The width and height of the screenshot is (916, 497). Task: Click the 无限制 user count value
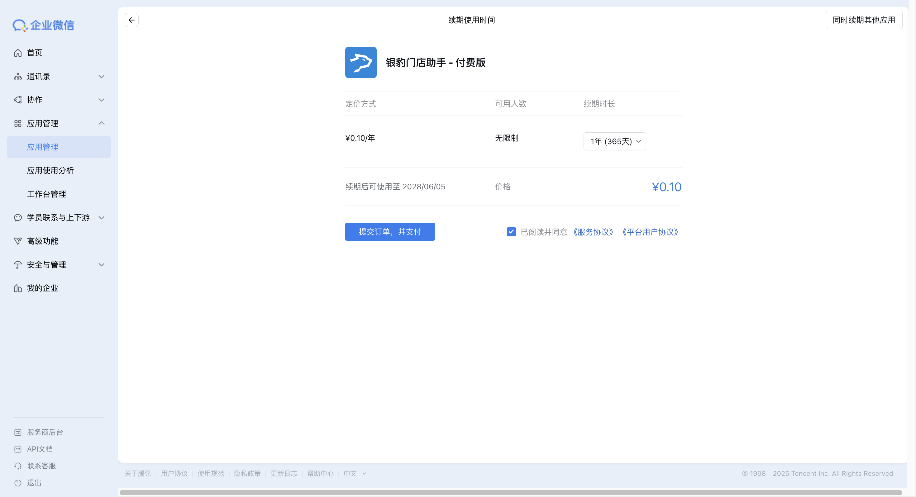(x=507, y=138)
